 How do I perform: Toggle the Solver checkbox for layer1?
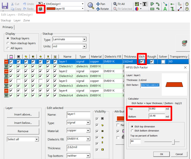pyautogui.click(x=163, y=62)
